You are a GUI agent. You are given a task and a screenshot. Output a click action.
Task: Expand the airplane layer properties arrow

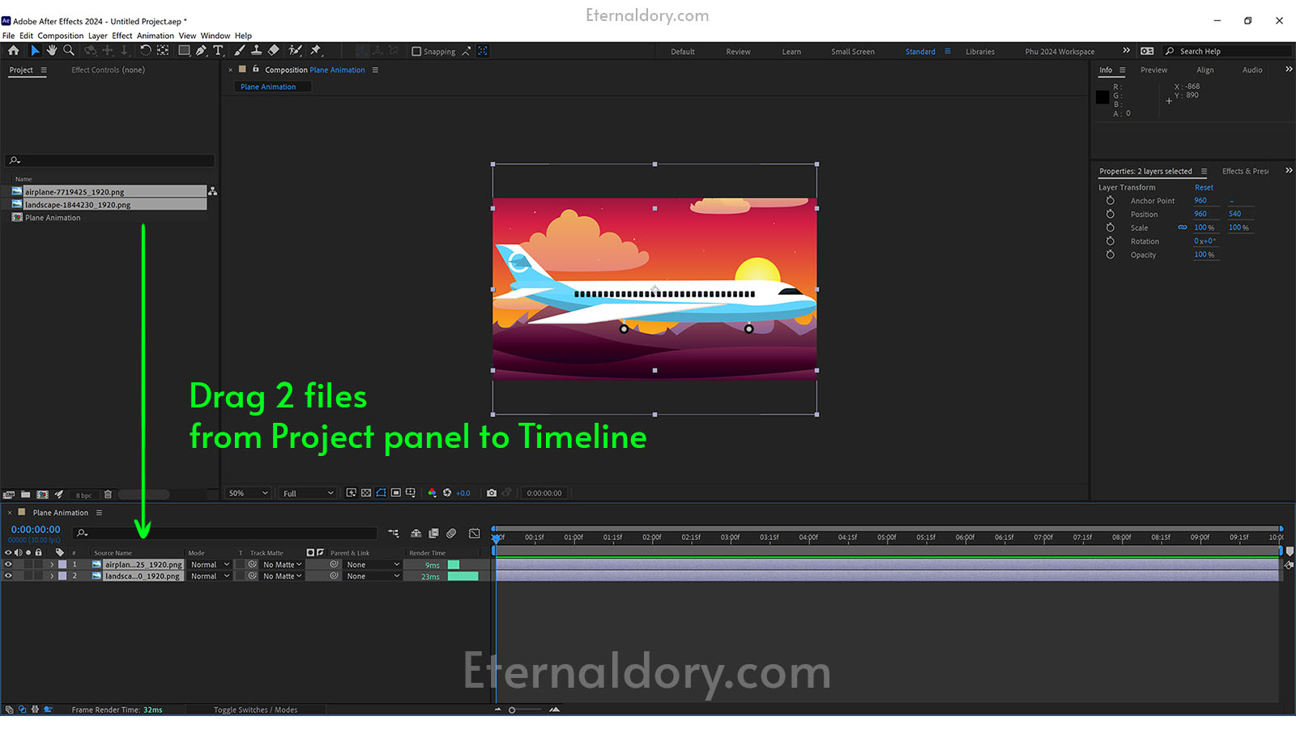click(51, 565)
